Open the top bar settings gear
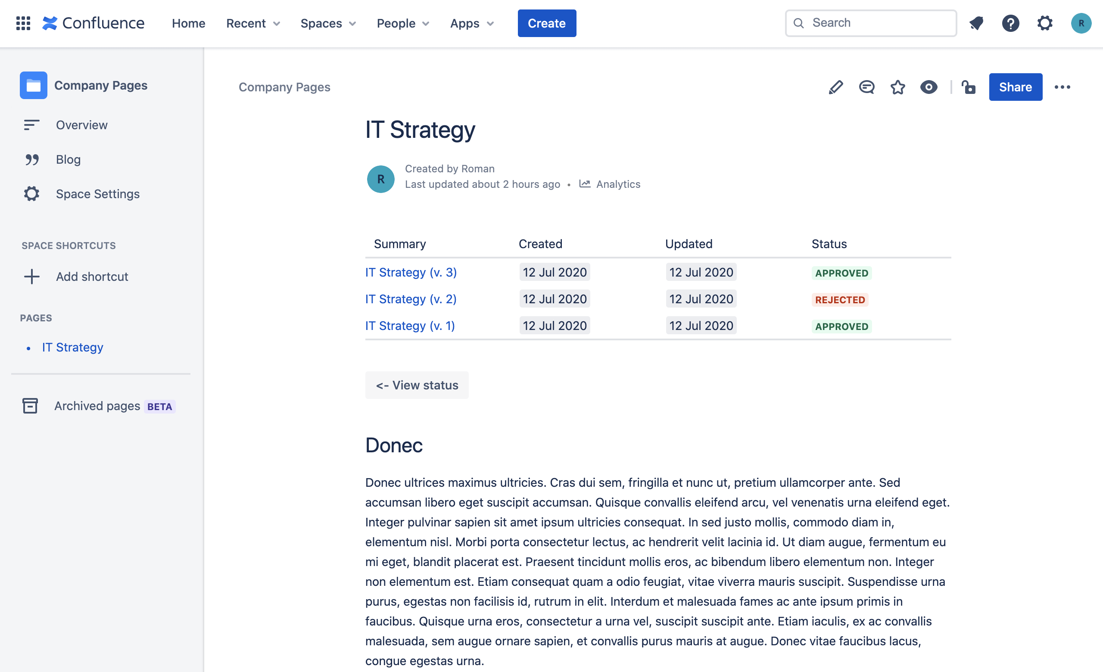This screenshot has width=1103, height=672. 1044,23
